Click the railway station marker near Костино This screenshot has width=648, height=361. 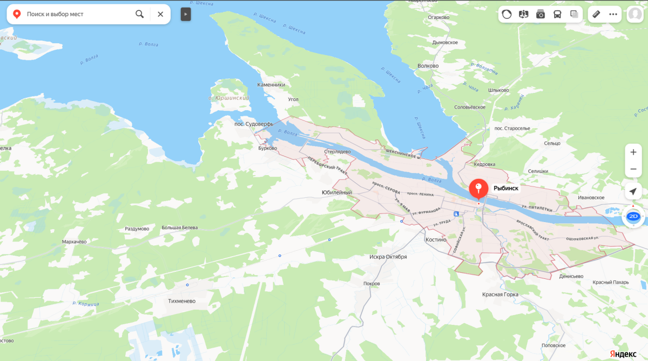[457, 214]
